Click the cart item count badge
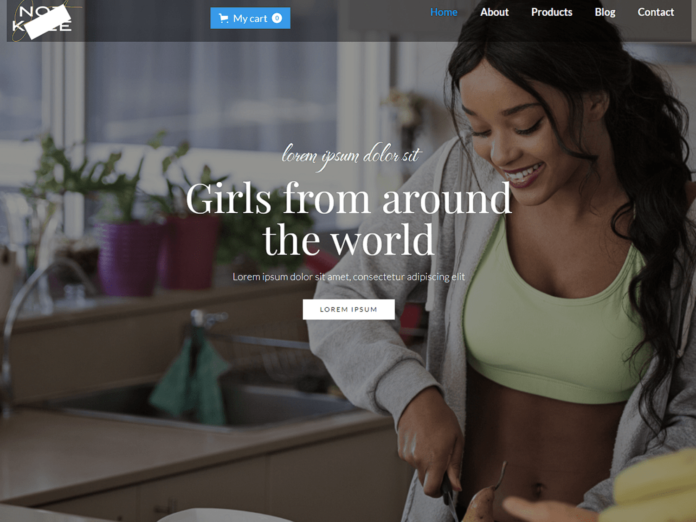The height and width of the screenshot is (522, 696). pos(277,18)
